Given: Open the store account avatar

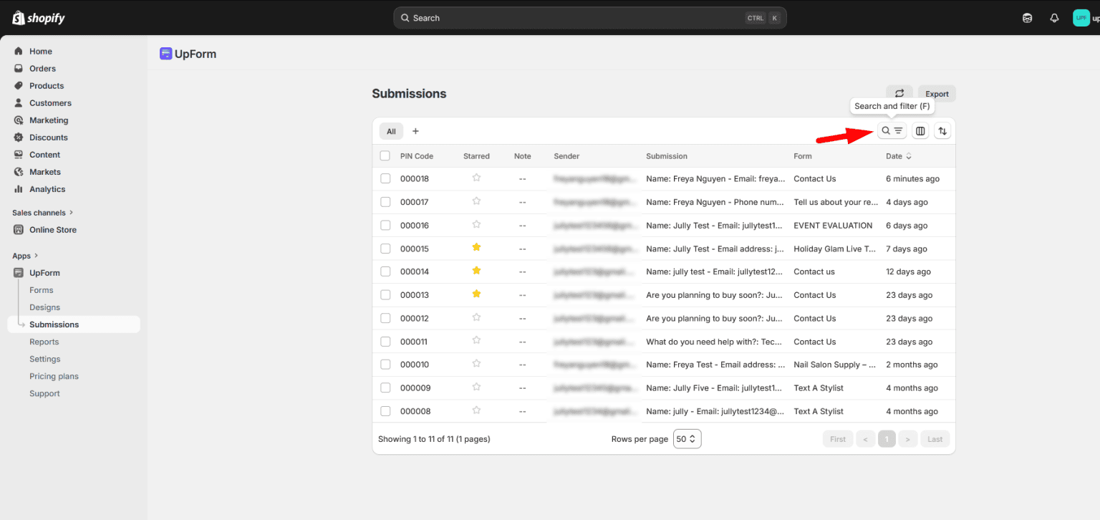Looking at the screenshot, I should tap(1081, 18).
